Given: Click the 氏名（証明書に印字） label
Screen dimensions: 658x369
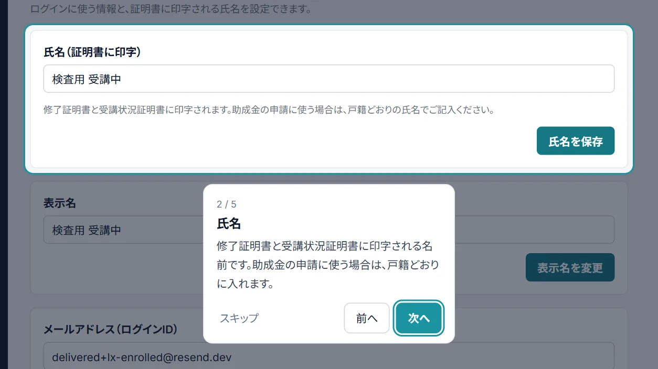Looking at the screenshot, I should pos(92,52).
